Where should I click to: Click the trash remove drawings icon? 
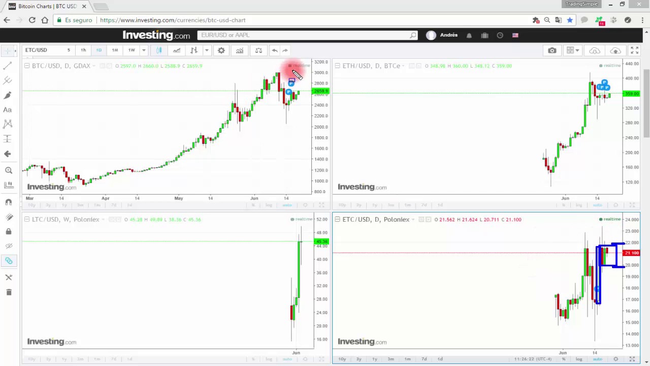(8, 292)
